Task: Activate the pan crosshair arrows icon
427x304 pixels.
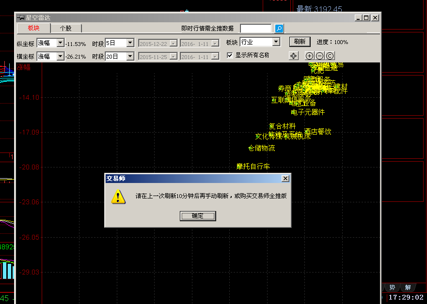Action: 293,56
